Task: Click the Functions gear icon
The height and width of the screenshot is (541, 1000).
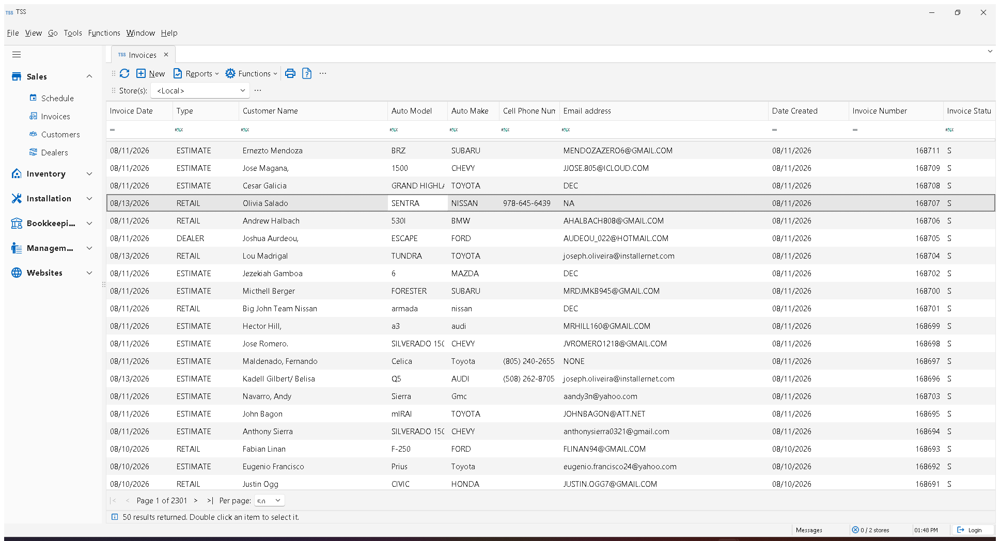Action: tap(230, 73)
